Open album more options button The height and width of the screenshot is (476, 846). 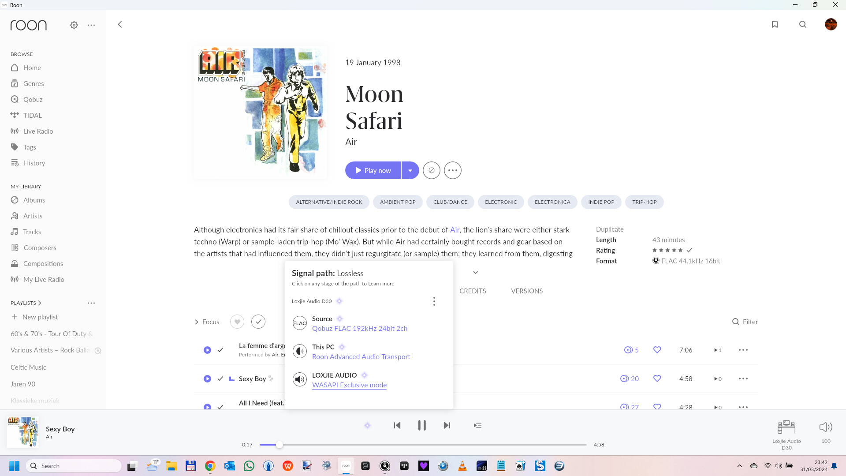tap(452, 170)
